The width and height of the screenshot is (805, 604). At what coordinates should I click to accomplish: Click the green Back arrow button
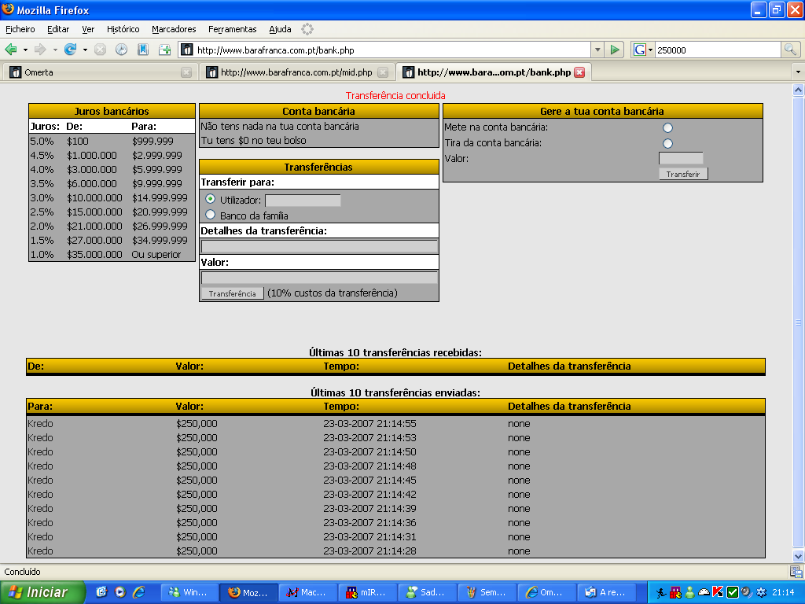[12, 50]
